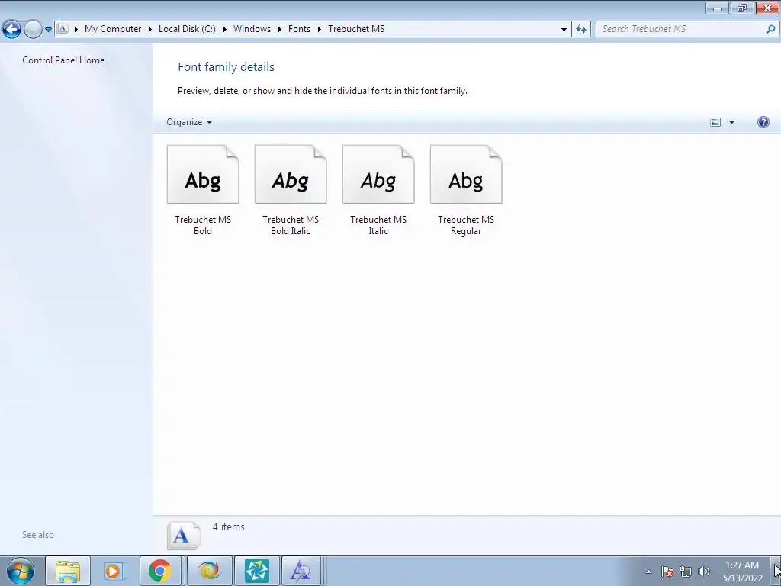Select the Trebuchet MS Regular font thumbnail
The width and height of the screenshot is (781, 586).
click(466, 175)
